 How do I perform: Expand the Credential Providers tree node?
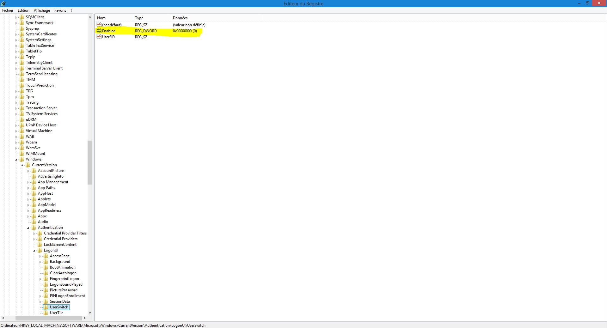34,239
